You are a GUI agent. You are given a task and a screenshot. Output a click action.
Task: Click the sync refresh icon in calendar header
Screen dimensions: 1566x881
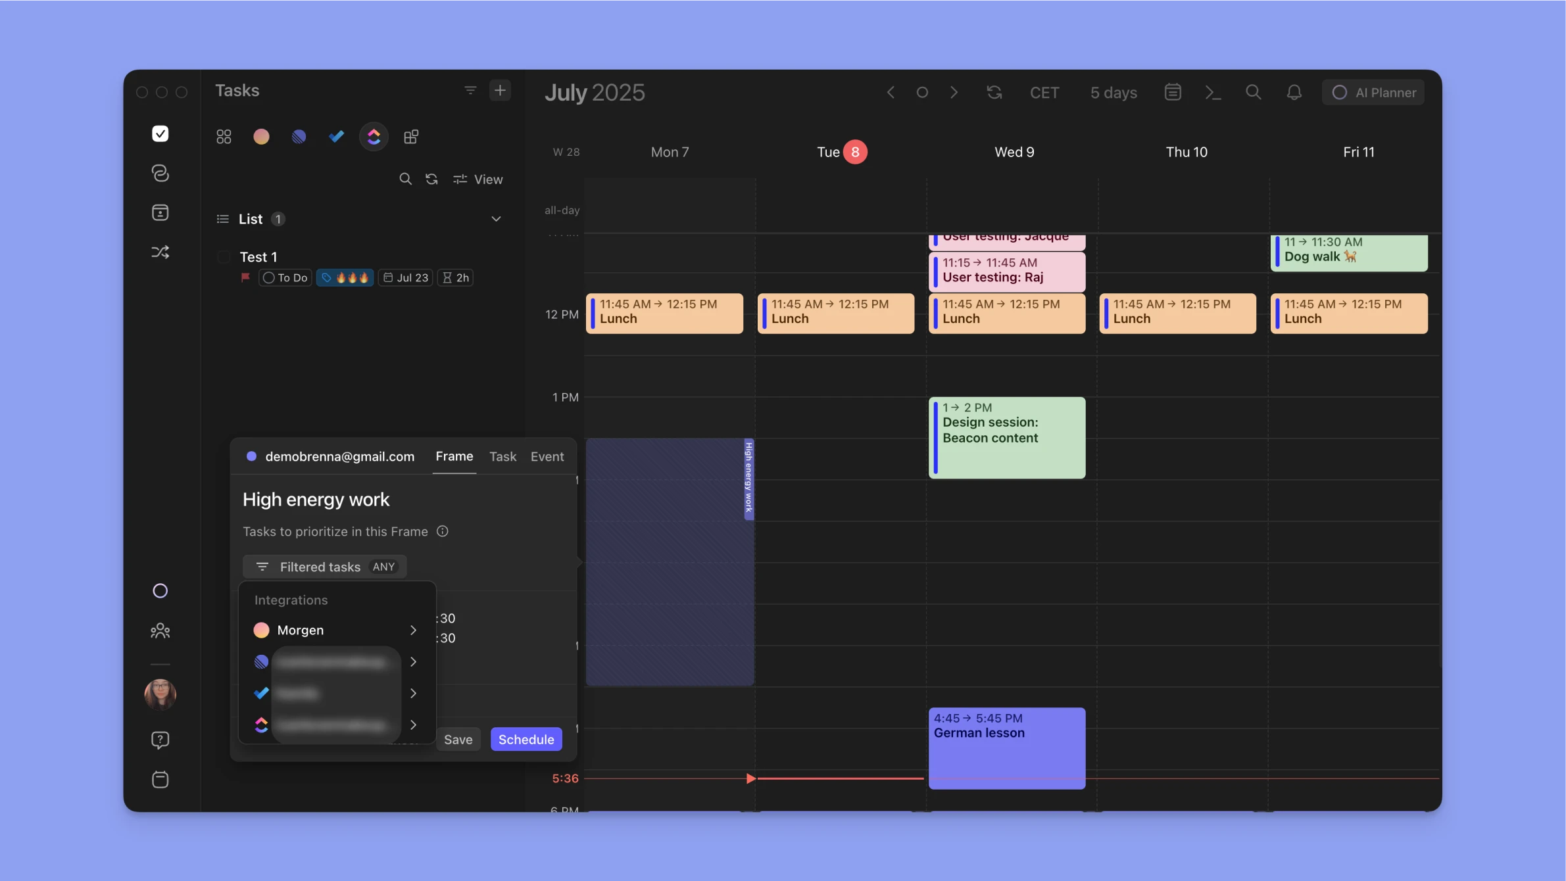point(994,93)
